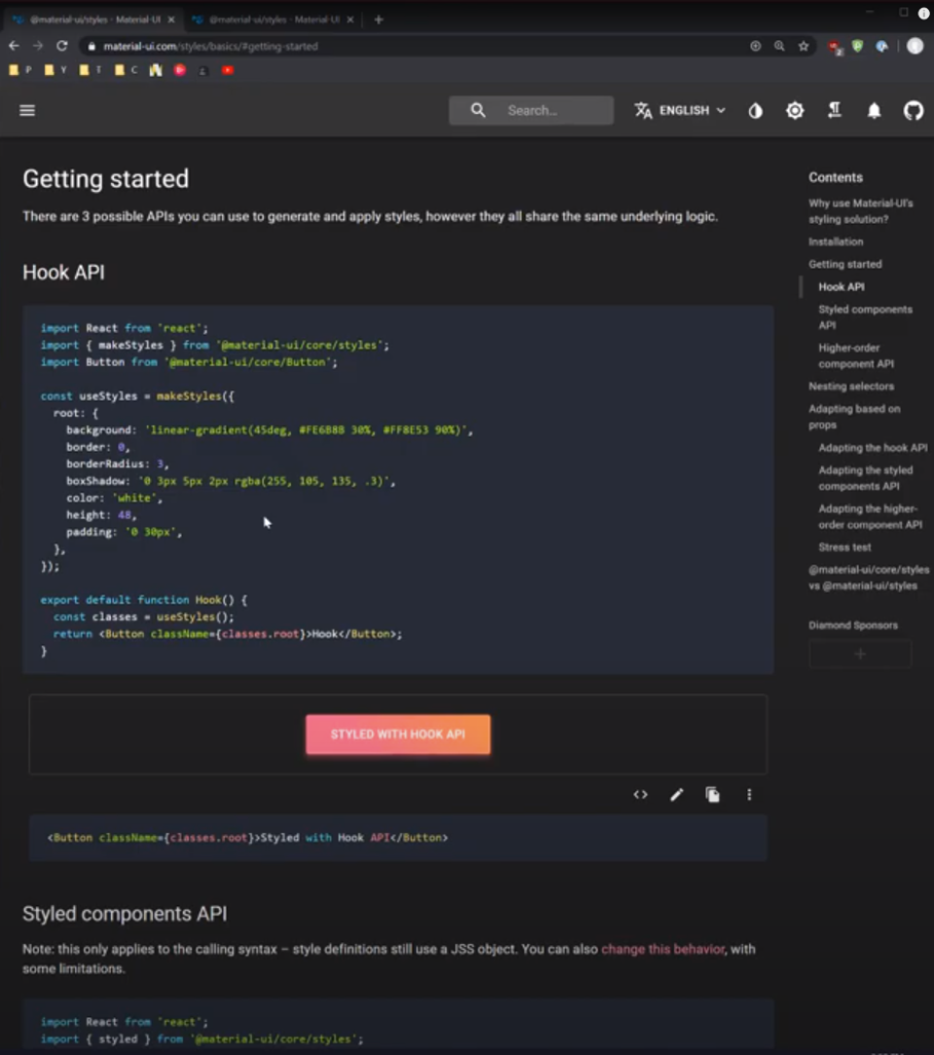
Task: Click the Styled components API heading
Action: coord(126,914)
